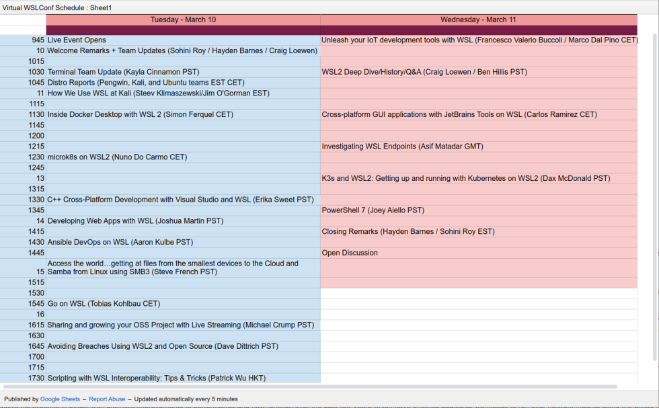Viewport: 659px width, 408px height.
Task: Click Developing Web Apps with WSL
Action: 183,221
